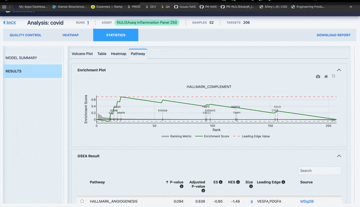
Task: Download the enrichment plot with the camera icon
Action: pyautogui.click(x=318, y=76)
